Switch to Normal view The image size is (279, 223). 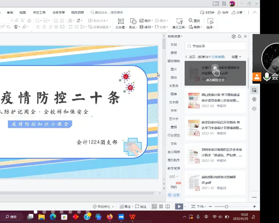click(x=154, y=206)
